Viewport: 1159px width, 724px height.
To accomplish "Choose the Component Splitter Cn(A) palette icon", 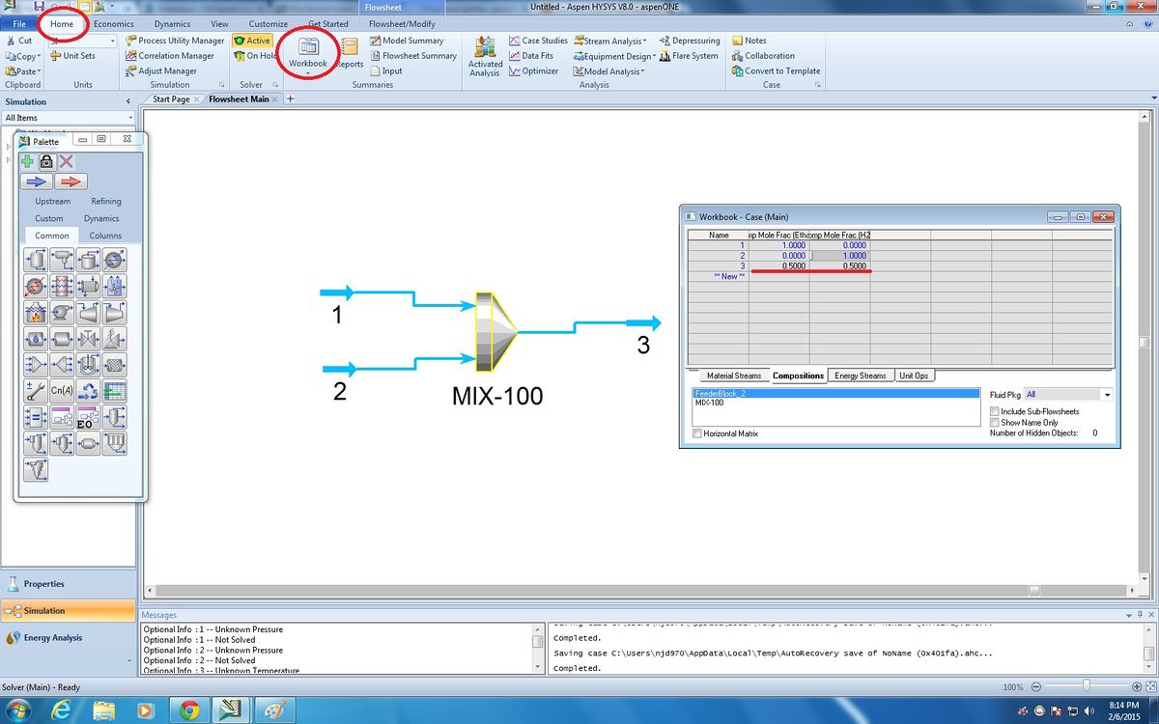I will pyautogui.click(x=62, y=390).
